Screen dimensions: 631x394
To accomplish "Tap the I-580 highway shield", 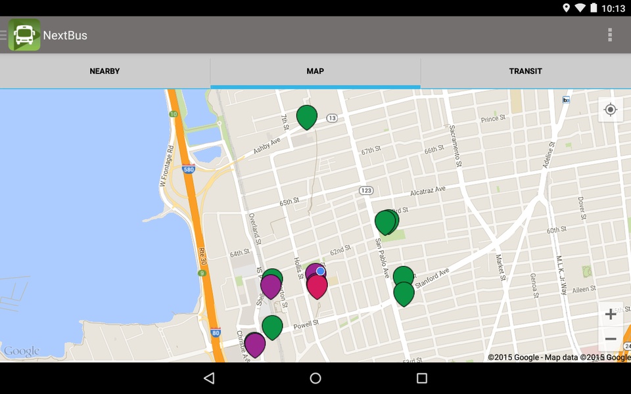I will pyautogui.click(x=189, y=169).
